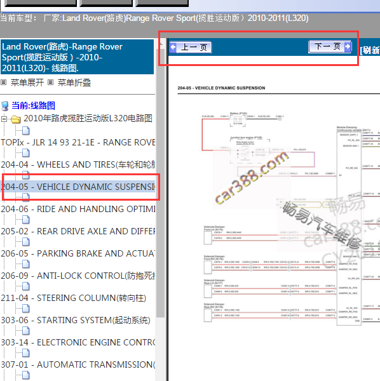This screenshot has width=380, height=381.
Task: Click the 204-05 - VEHICLE DYNAMIC SUSPENSION diagram heading
Action: (221, 88)
